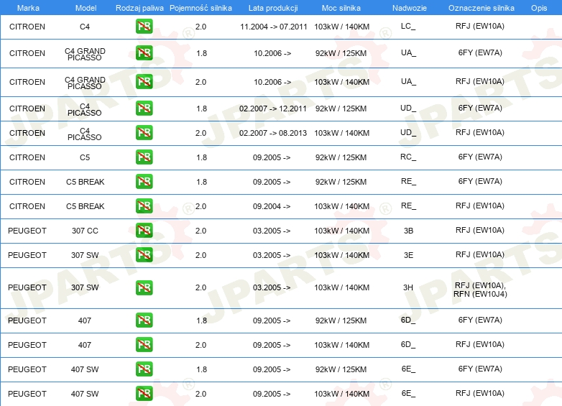The width and height of the screenshot is (562, 406).
Task: Click the Model column header
Action: (86, 8)
